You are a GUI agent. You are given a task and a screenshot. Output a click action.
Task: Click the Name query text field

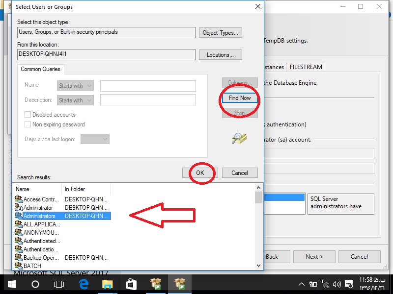(x=148, y=86)
